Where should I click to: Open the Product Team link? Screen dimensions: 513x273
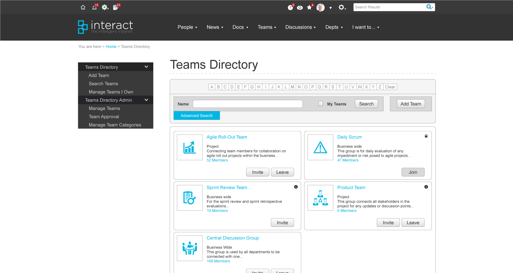351,187
